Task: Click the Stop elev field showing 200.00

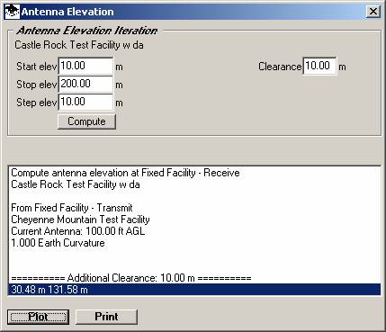Action: 85,84
